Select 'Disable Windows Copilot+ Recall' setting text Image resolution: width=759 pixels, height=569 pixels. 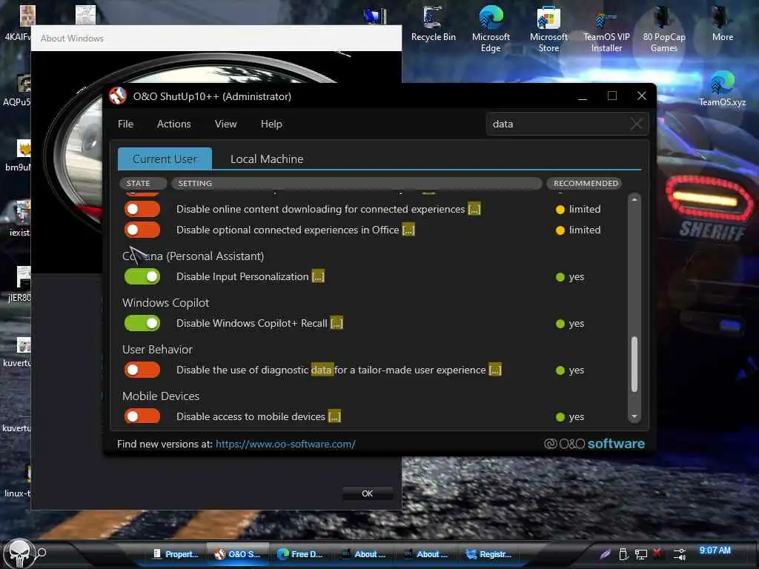[x=252, y=323]
